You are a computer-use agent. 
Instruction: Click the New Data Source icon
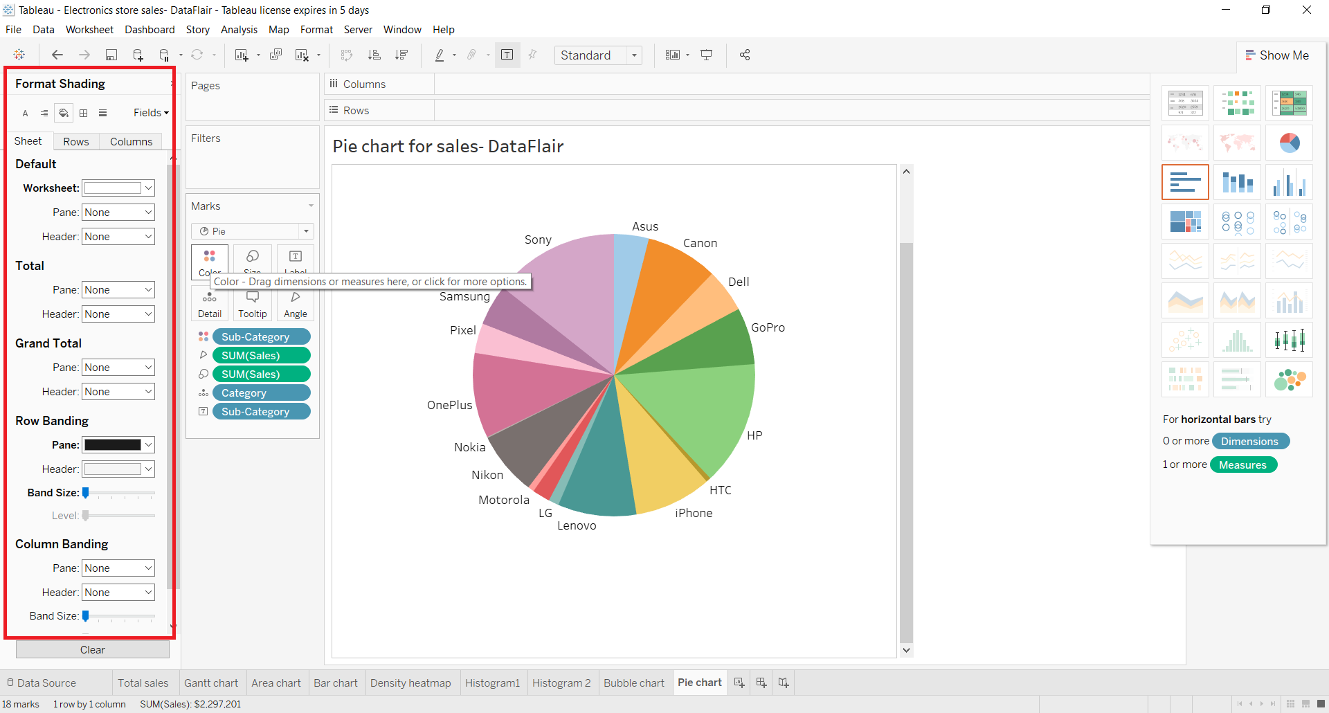[138, 55]
